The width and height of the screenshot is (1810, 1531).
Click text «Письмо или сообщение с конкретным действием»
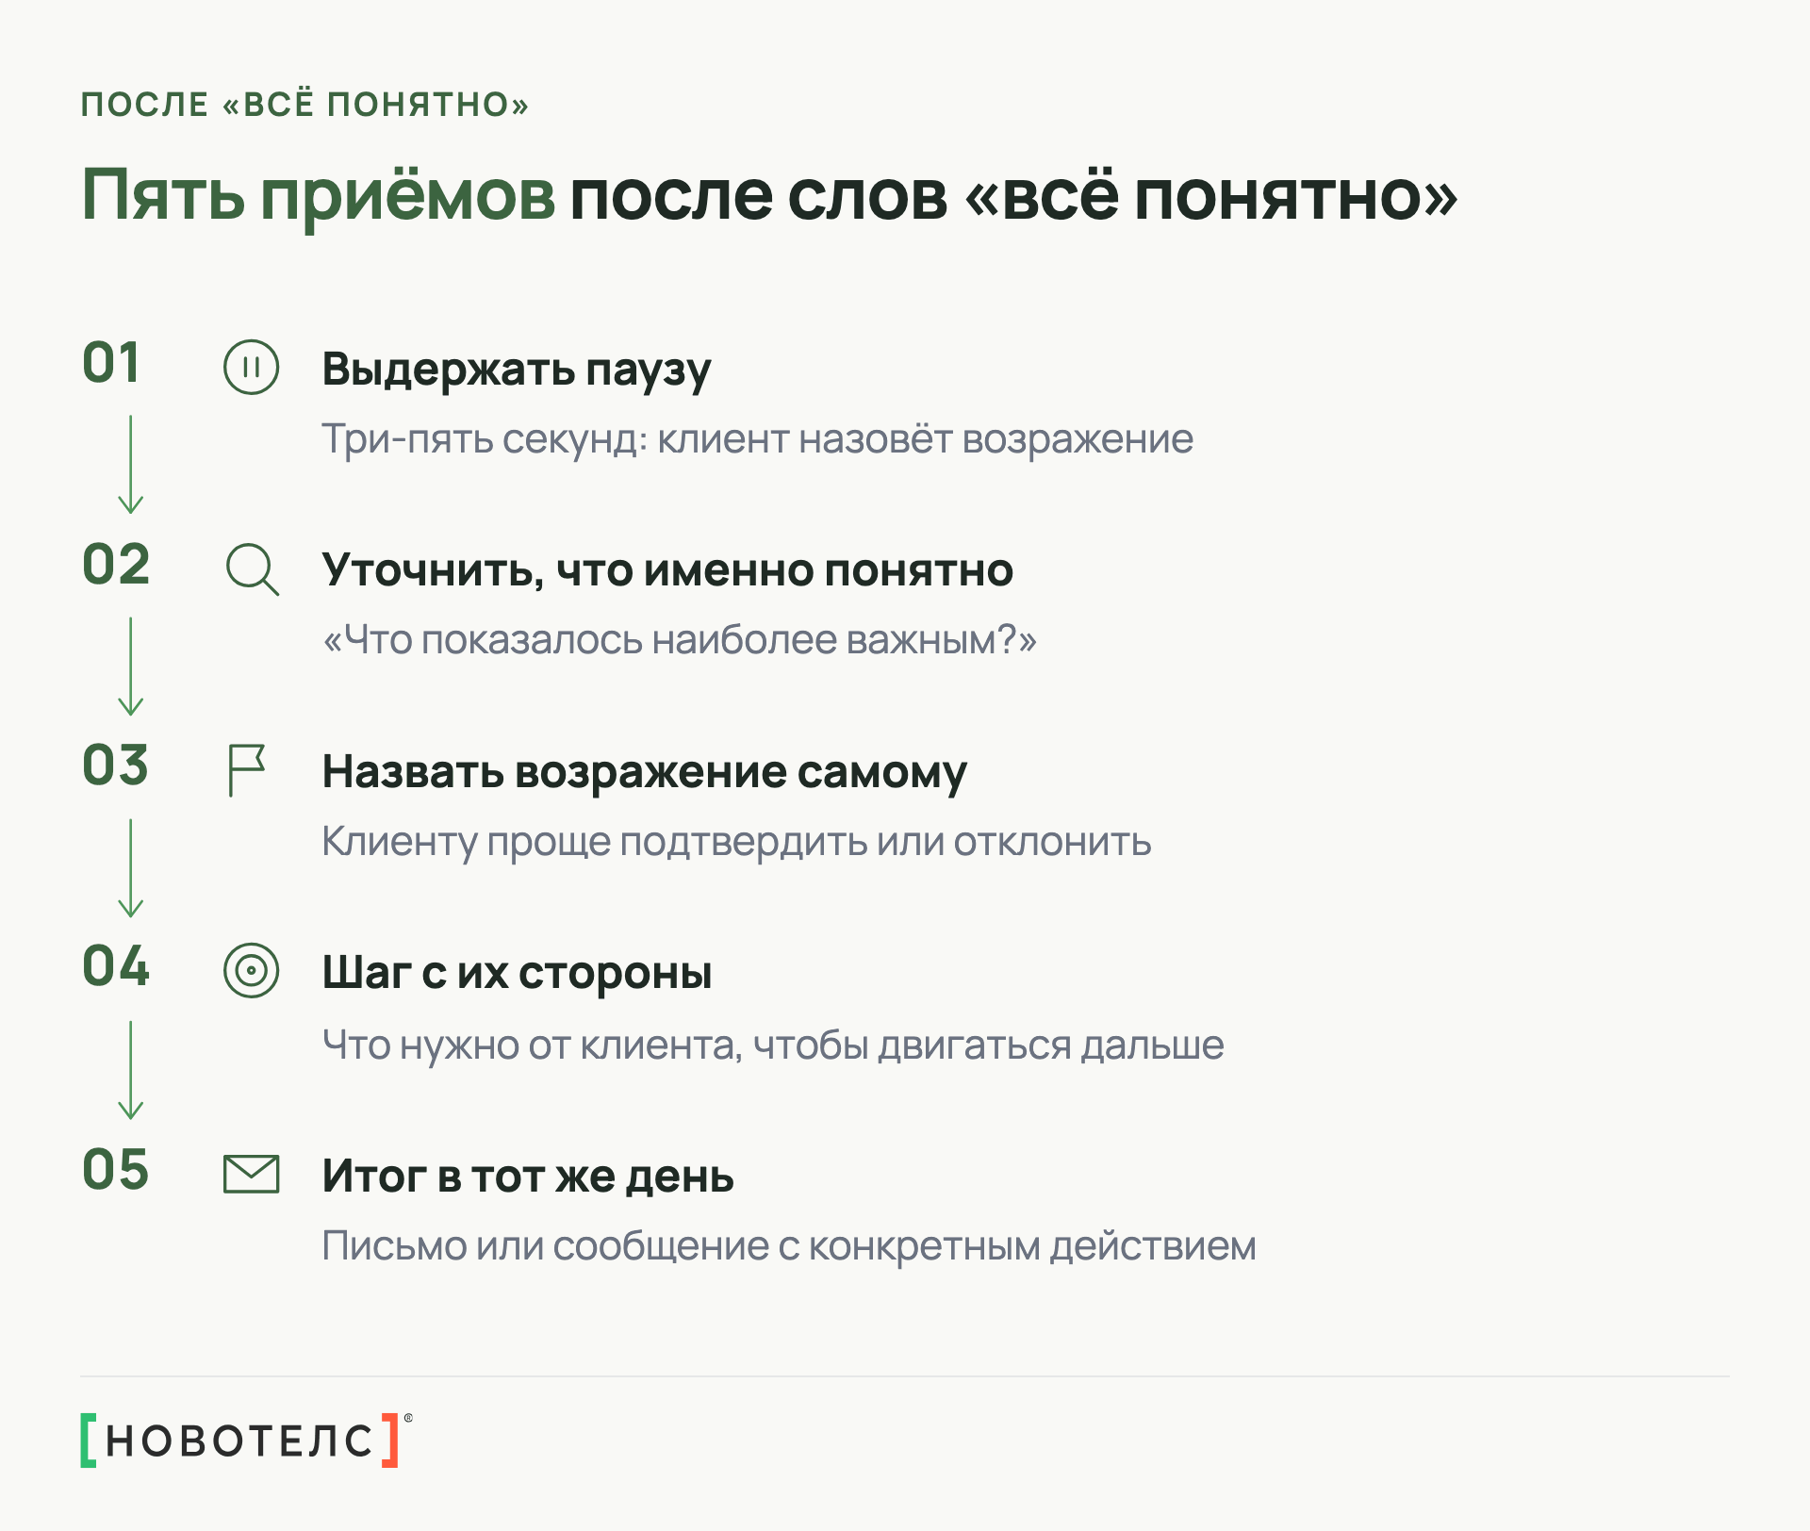tap(789, 1246)
